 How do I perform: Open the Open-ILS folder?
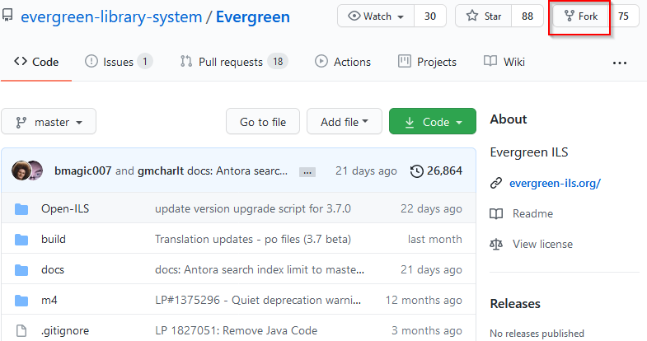[65, 208]
